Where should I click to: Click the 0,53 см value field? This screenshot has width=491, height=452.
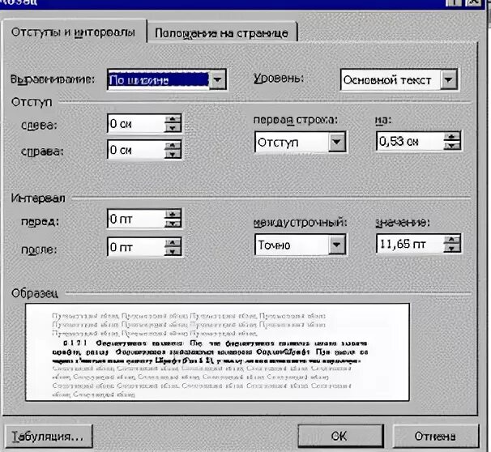[410, 142]
